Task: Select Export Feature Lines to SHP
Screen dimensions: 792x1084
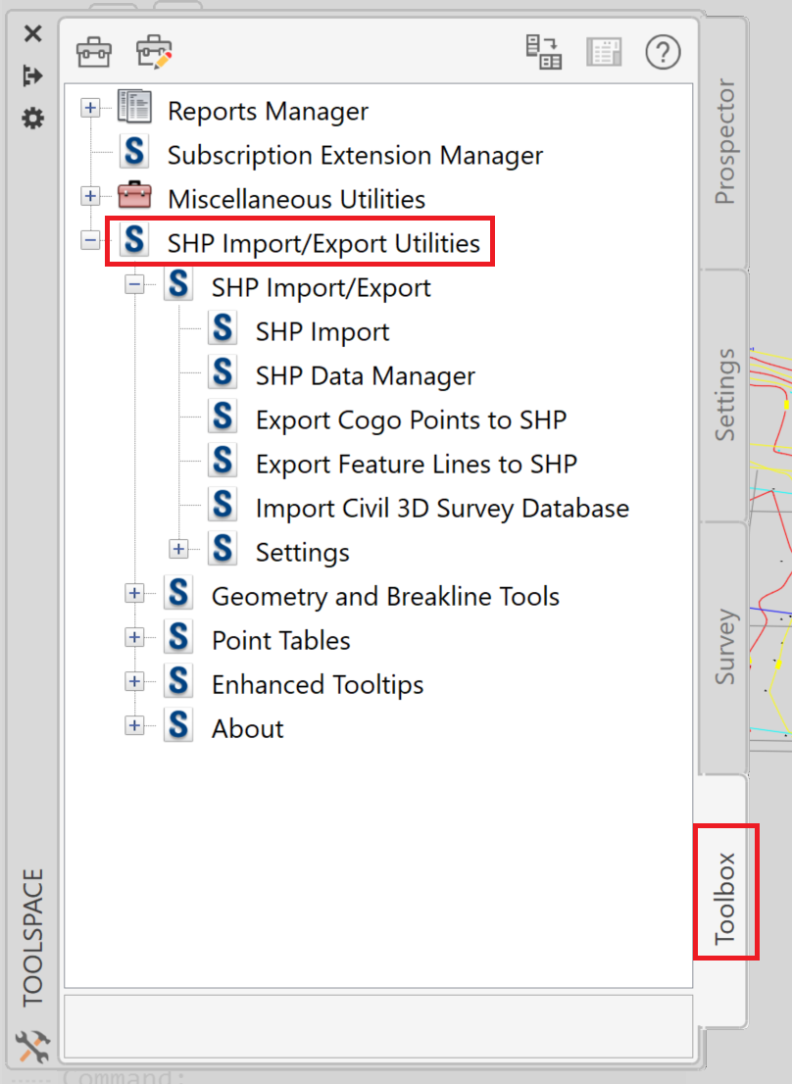Action: [x=416, y=466]
